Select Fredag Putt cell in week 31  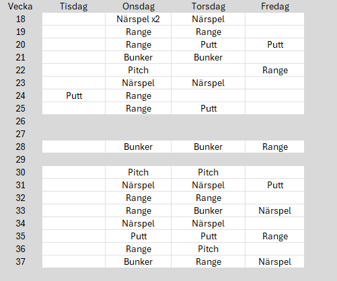(275, 185)
